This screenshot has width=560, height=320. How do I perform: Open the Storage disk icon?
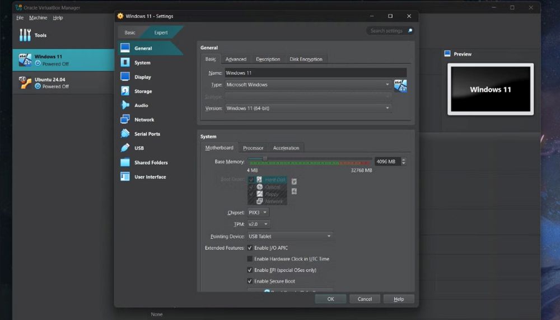125,91
